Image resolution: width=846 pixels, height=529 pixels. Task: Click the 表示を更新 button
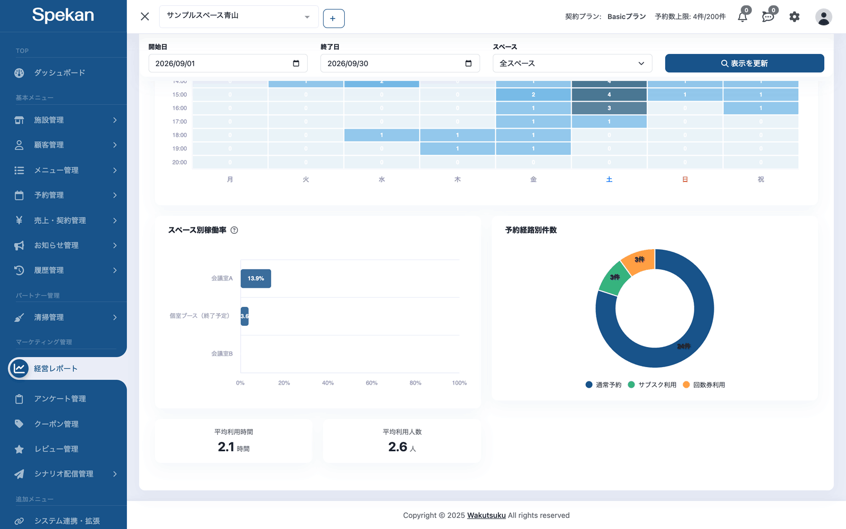[x=744, y=63]
